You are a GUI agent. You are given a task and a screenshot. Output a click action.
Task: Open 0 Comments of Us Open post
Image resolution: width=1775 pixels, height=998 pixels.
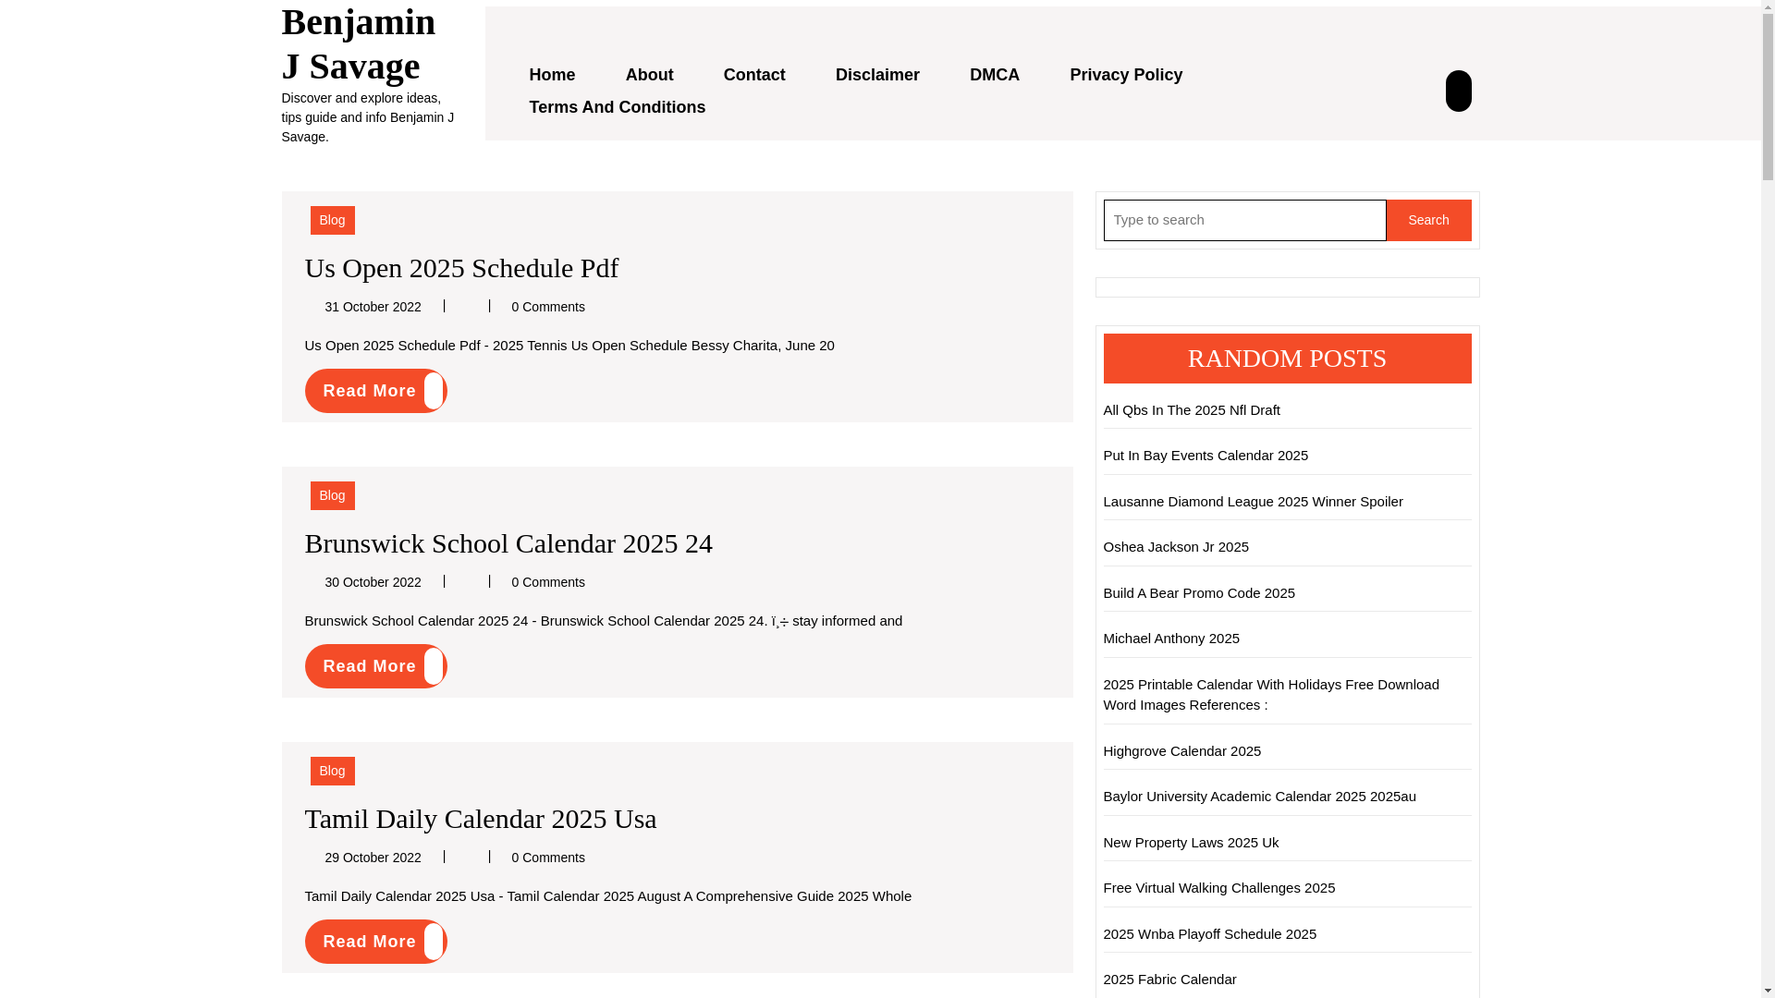coord(548,307)
